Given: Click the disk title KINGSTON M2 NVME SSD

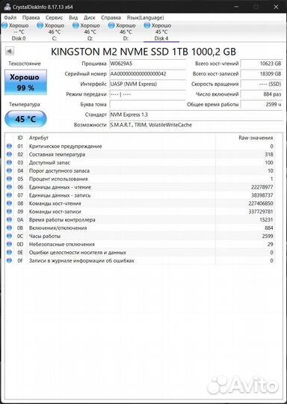Looking at the screenshot, I should coord(143,52).
